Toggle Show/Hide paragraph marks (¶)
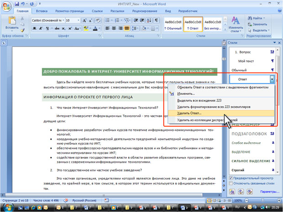Viewport: 283px width, 212px height. [156, 21]
